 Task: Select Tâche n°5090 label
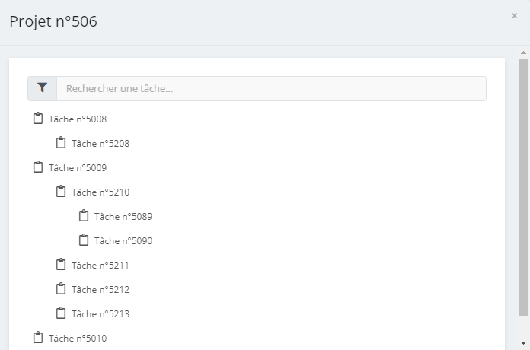click(123, 241)
